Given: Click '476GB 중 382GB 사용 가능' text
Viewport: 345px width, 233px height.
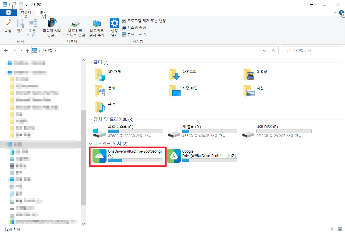Looking at the screenshot, I should 129,136.
